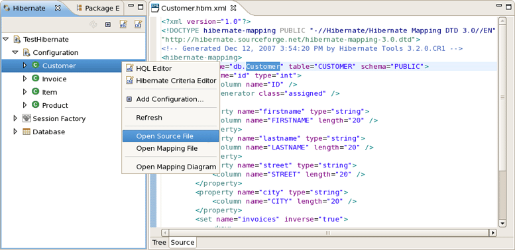Click the Customer.hbm.xml file icon on tab
This screenshot has height=250, width=515.
tap(155, 8)
